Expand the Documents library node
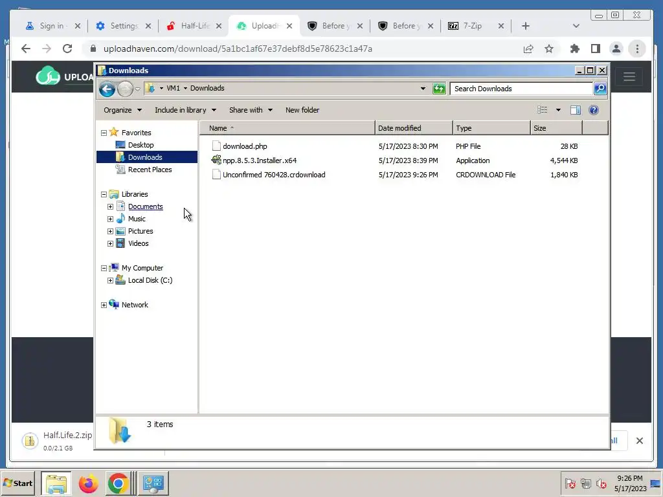 coord(110,206)
